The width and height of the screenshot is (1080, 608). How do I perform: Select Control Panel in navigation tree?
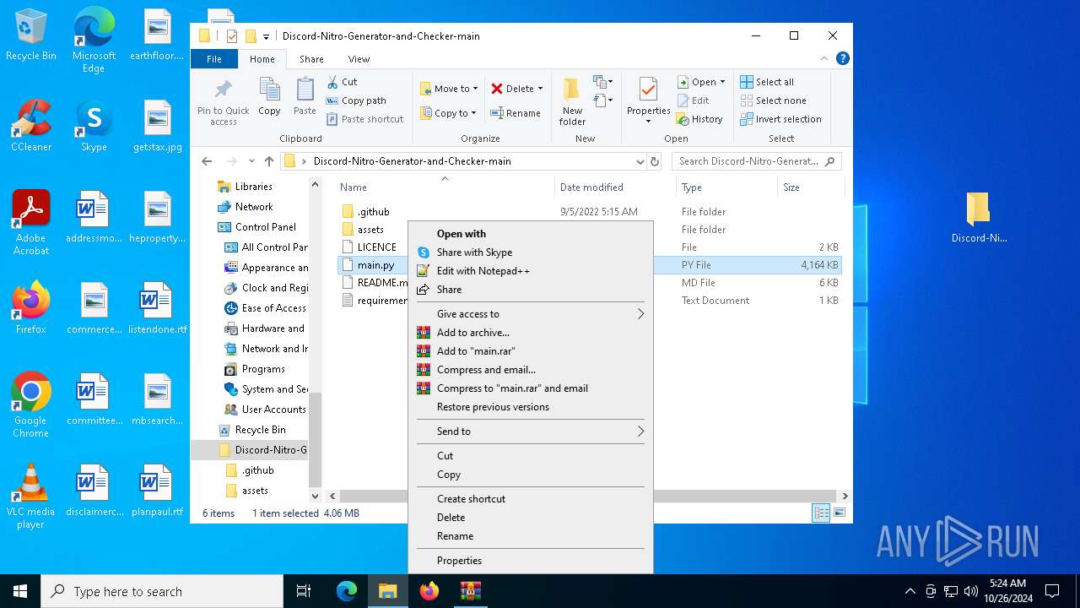266,227
